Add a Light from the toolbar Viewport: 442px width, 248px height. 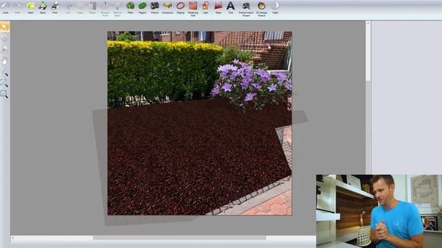pyautogui.click(x=205, y=8)
